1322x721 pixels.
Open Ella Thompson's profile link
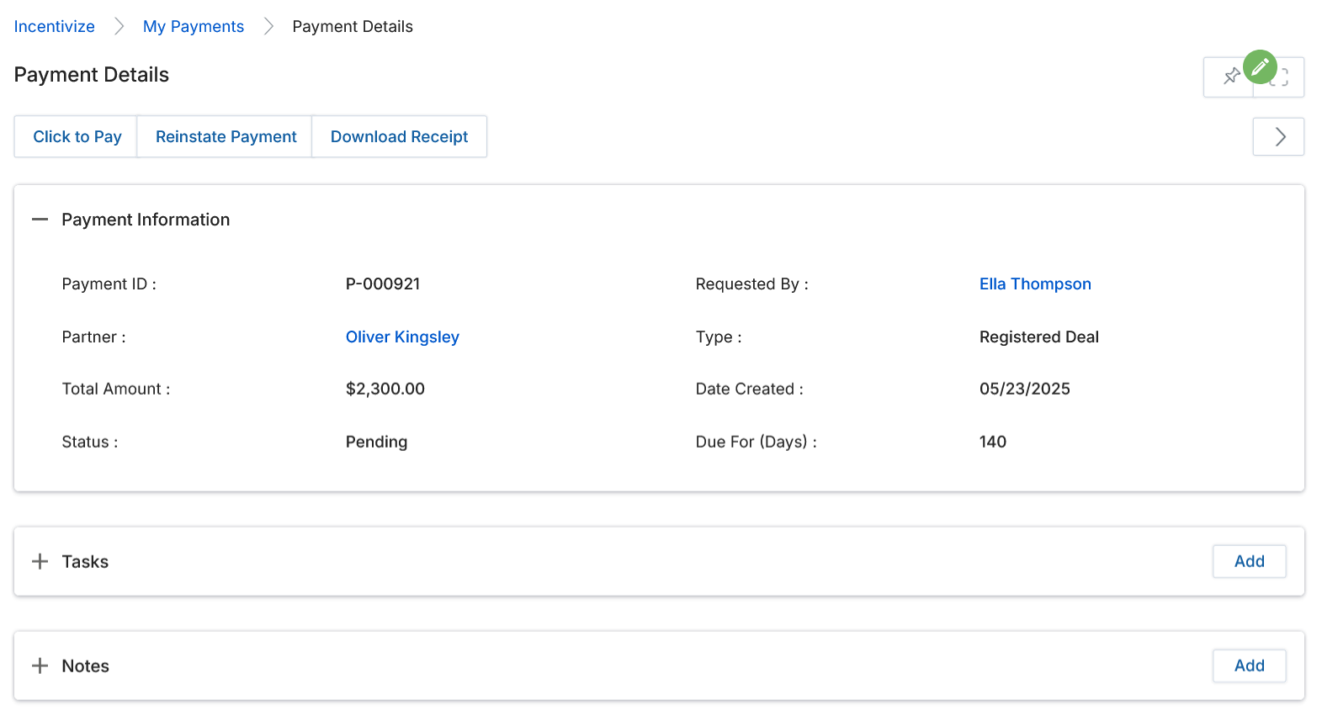pos(1035,284)
